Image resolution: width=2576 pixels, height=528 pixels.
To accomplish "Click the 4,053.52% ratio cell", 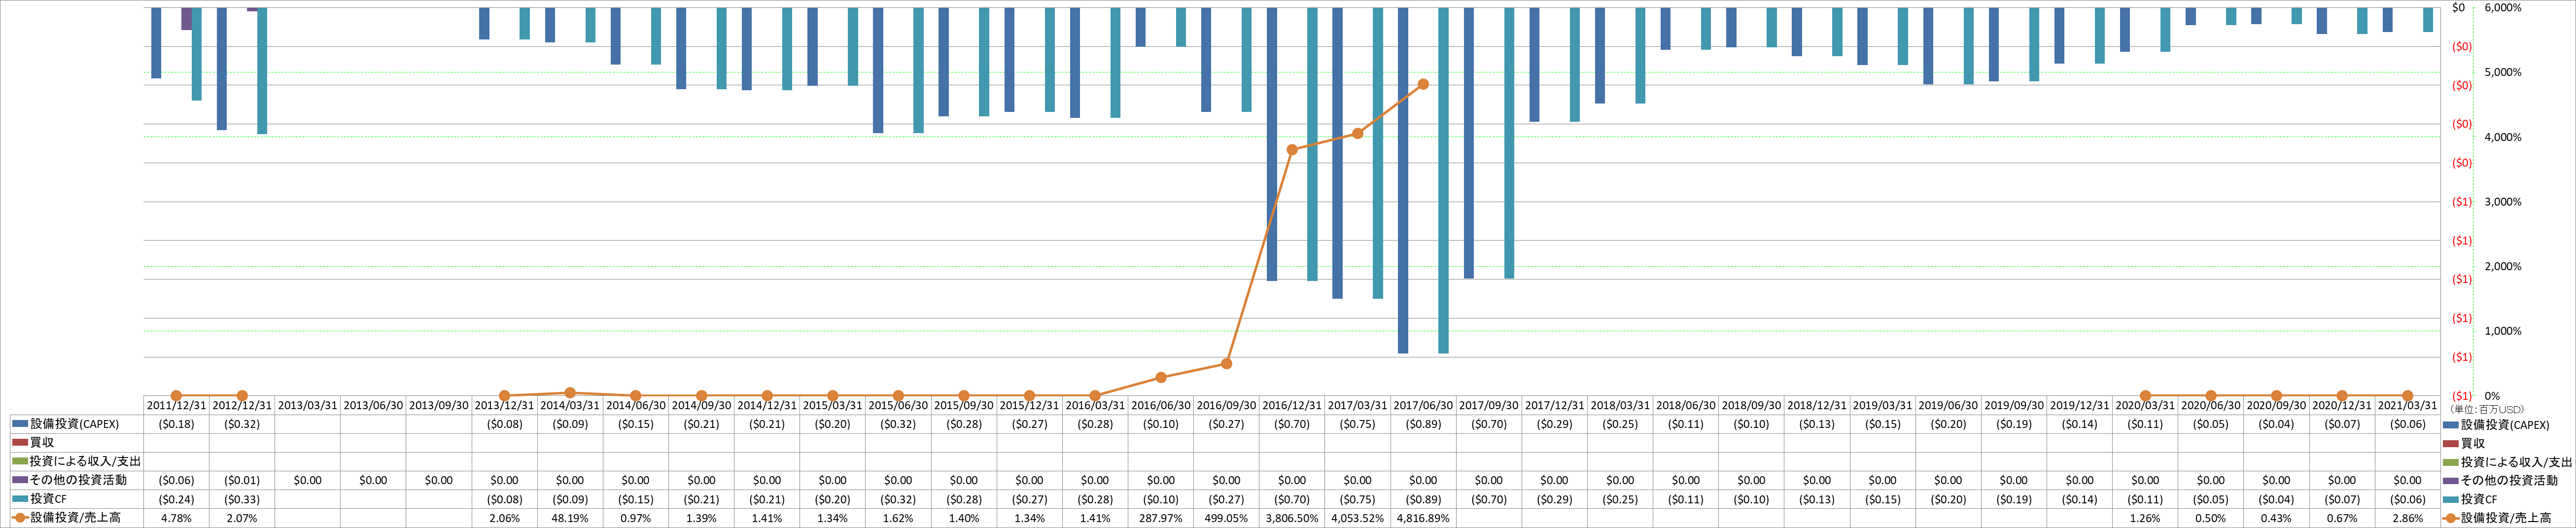I will click(x=1357, y=518).
